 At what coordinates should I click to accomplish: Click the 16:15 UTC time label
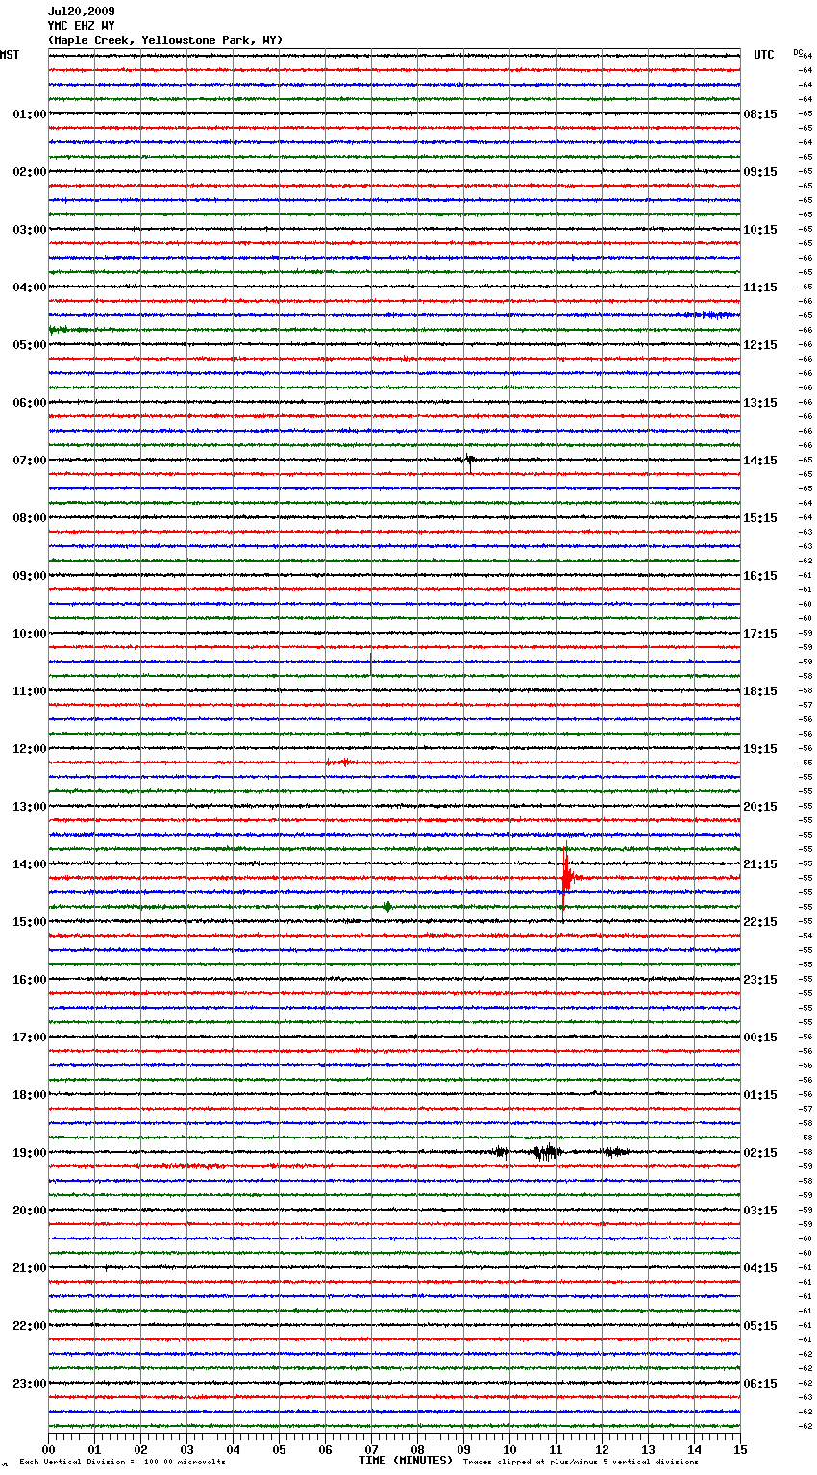click(x=760, y=576)
